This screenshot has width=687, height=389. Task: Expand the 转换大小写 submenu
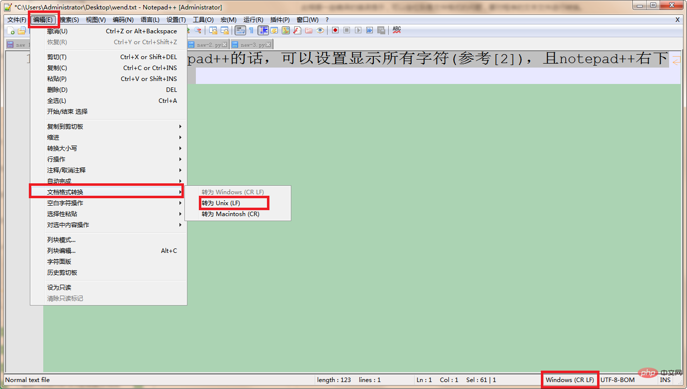tap(108, 149)
